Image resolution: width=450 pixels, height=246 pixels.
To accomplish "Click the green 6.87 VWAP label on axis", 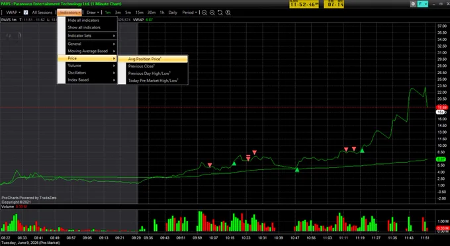I will coord(441,159).
